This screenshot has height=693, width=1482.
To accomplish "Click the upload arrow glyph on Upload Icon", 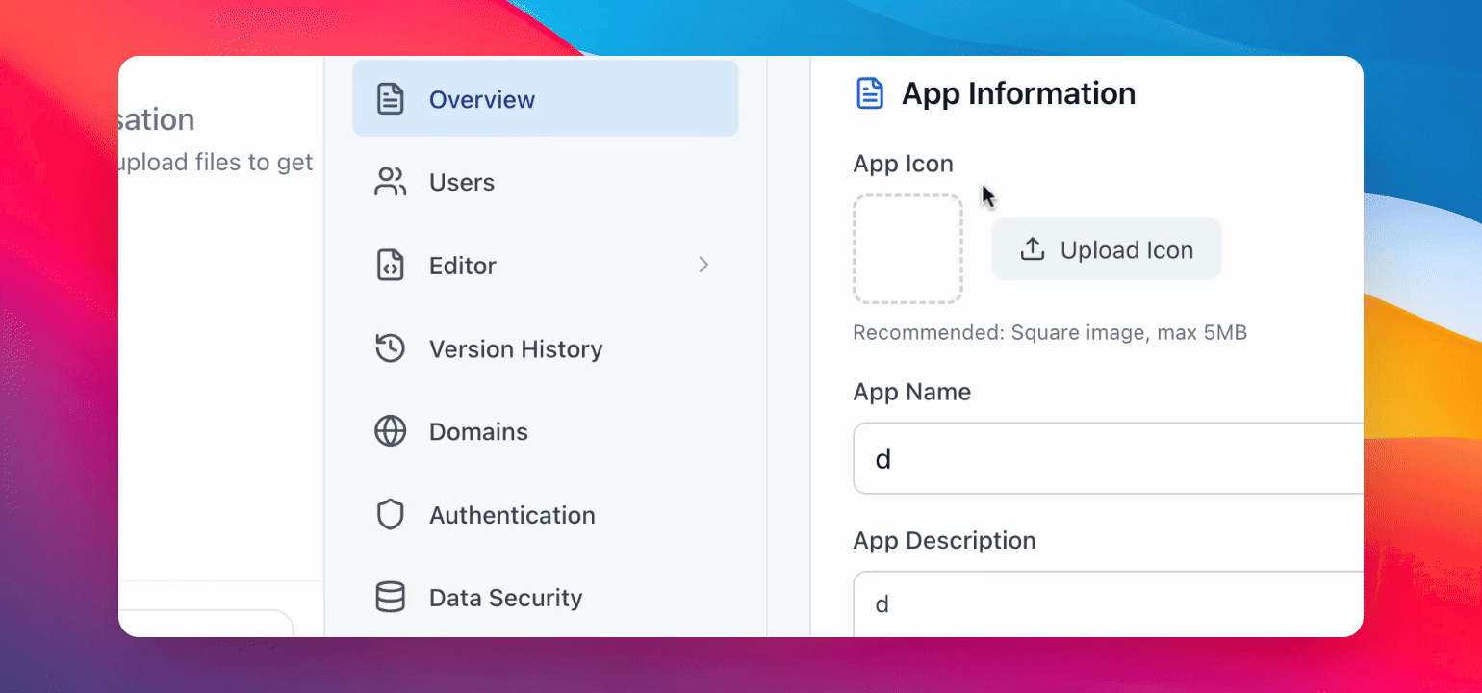I will (1033, 249).
